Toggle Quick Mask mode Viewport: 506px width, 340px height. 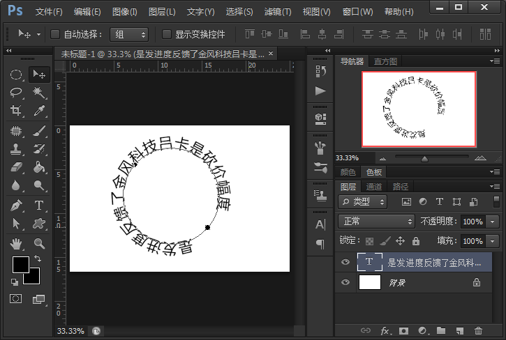point(15,299)
